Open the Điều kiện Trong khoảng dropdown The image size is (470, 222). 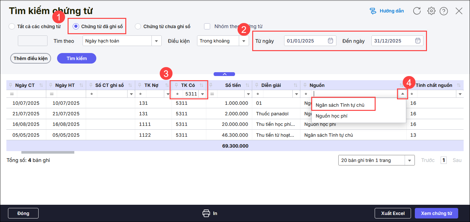(x=244, y=41)
